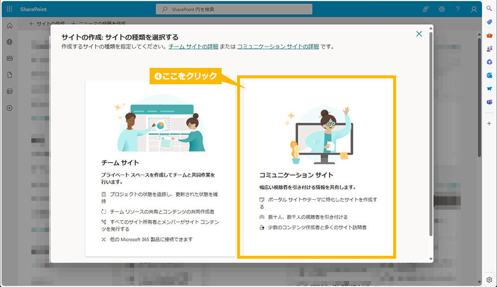Select the チーム サイト card

click(161, 168)
